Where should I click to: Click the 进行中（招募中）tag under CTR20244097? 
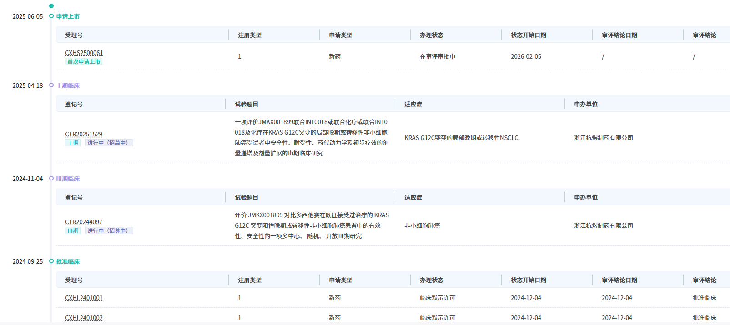point(109,230)
